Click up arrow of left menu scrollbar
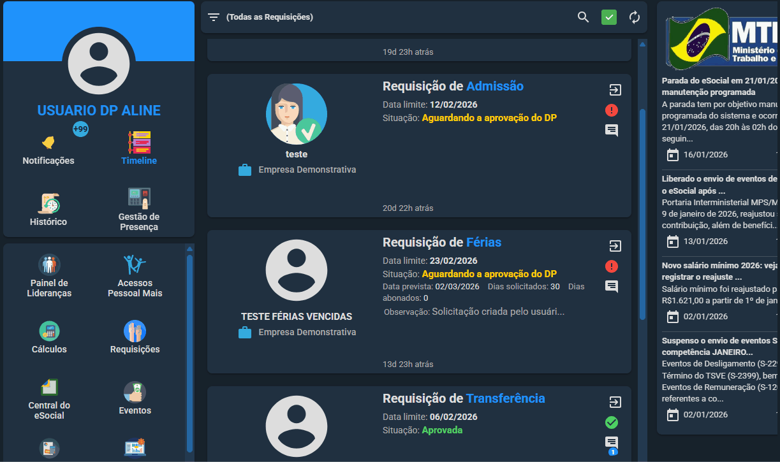The height and width of the screenshot is (462, 780). 189,249
